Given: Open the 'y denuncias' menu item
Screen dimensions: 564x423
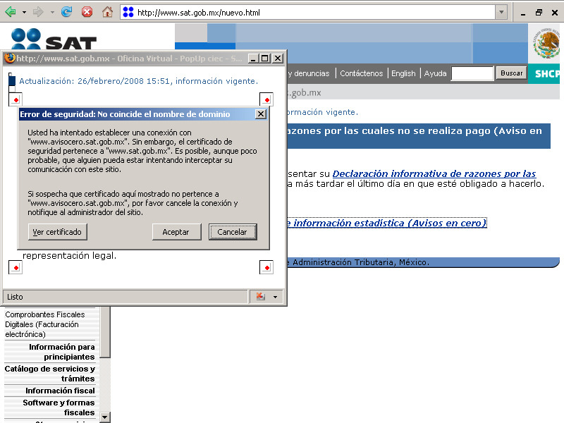Looking at the screenshot, I should click(x=309, y=73).
